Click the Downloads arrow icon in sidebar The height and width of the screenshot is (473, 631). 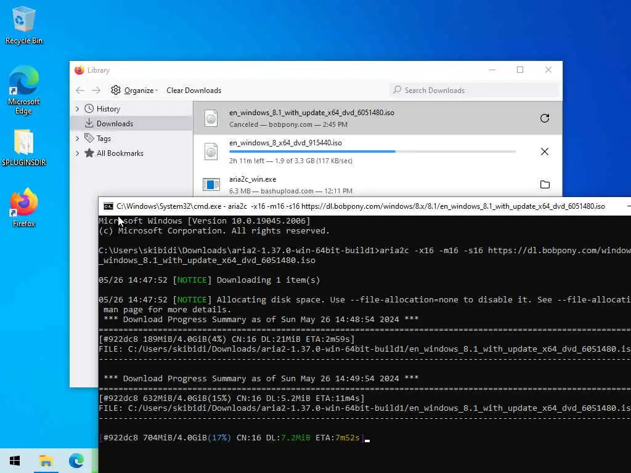pyautogui.click(x=89, y=123)
